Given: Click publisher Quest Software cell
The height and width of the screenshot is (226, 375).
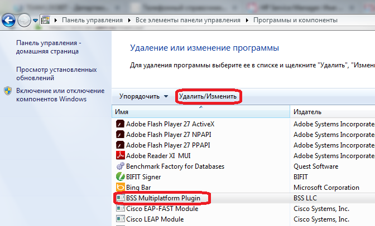Looking at the screenshot, I should coord(316,166).
